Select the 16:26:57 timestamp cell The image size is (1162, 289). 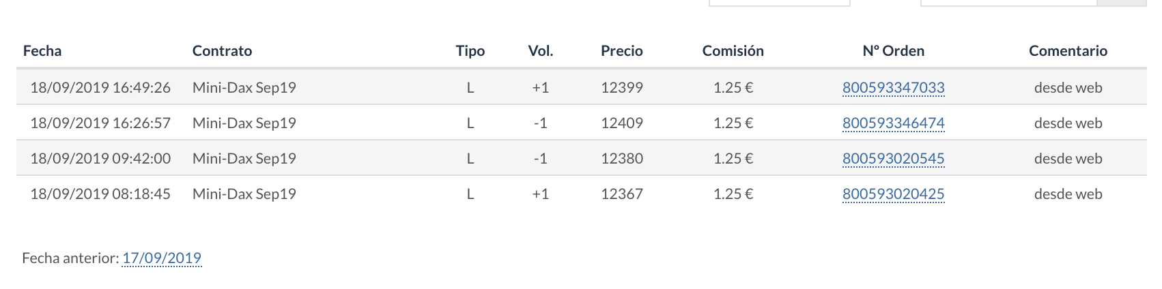[100, 123]
